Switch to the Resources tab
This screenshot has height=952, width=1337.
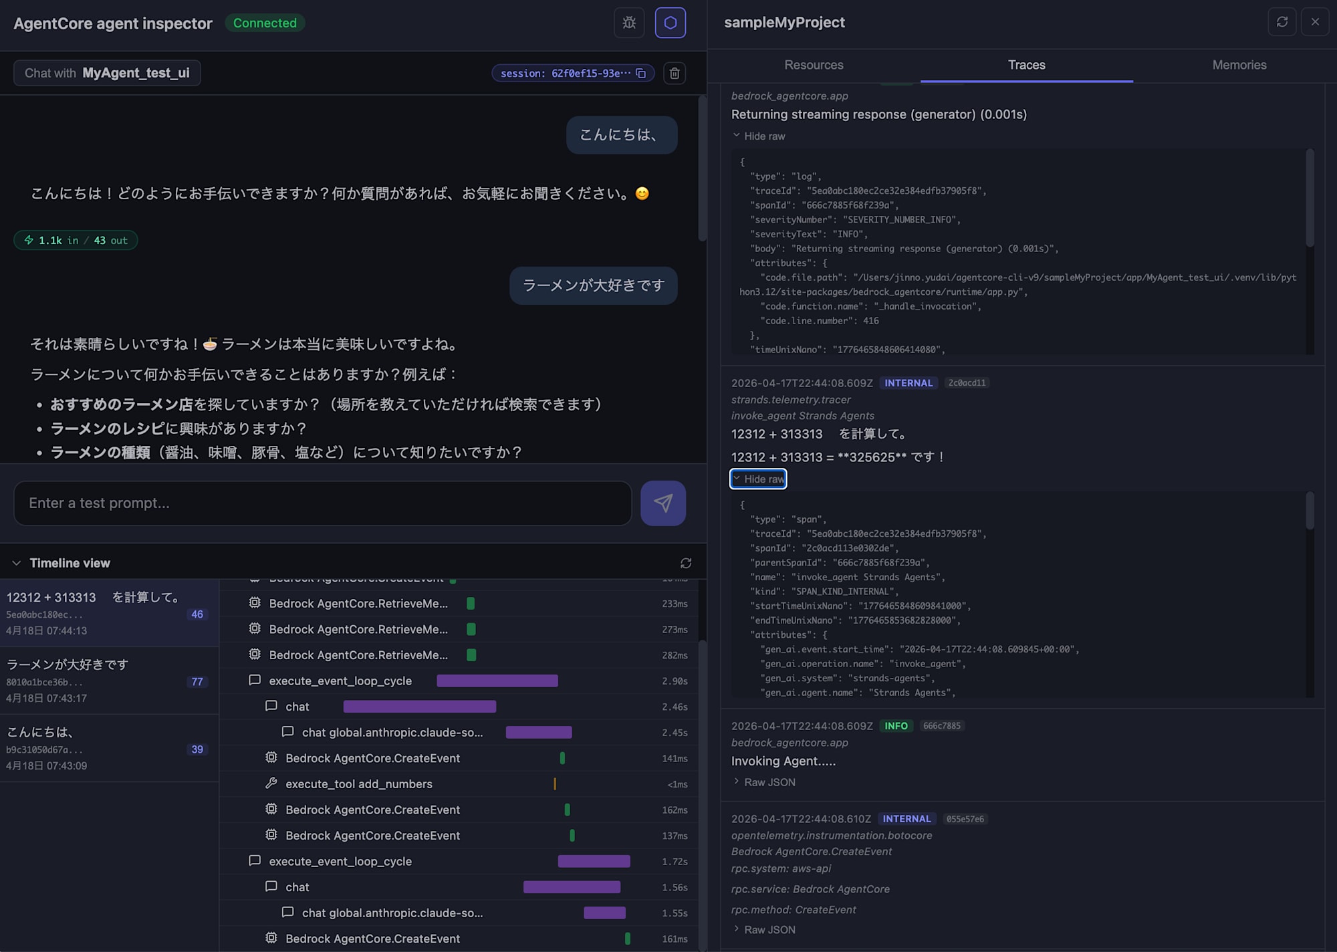(814, 65)
